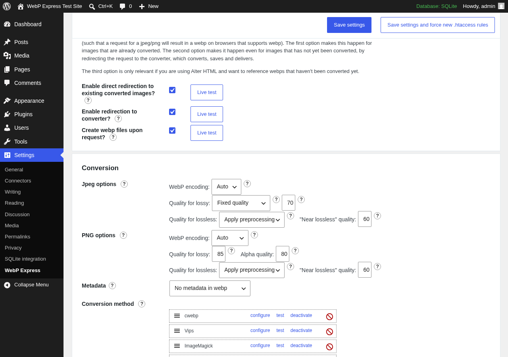This screenshot has height=357, width=508.
Task: Click PNG Alpha quality field showing 80
Action: (x=283, y=254)
